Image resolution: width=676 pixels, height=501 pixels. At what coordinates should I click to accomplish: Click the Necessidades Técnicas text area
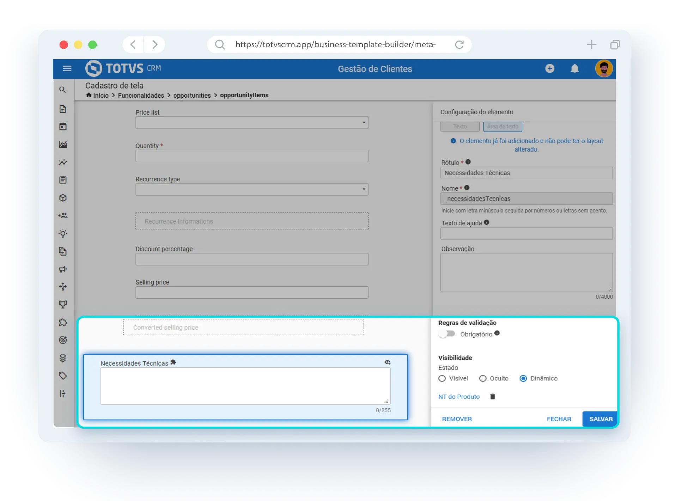click(245, 386)
